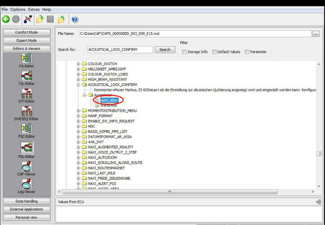Collapse the Ausgelesen node
325x225 pixels.
coord(84,95)
